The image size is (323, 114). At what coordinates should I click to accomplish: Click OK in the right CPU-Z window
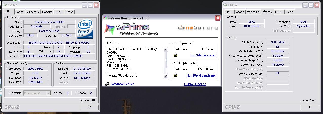(310, 107)
